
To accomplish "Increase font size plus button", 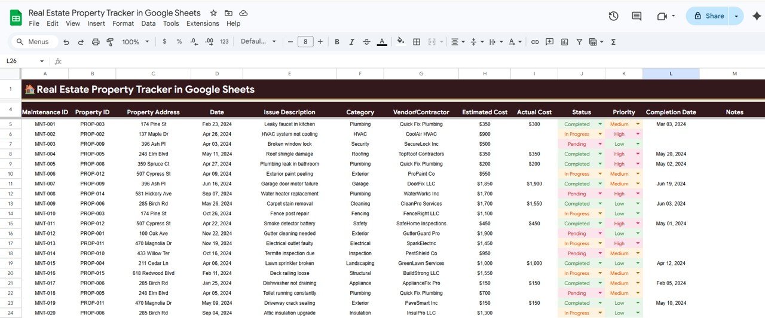I will 320,42.
